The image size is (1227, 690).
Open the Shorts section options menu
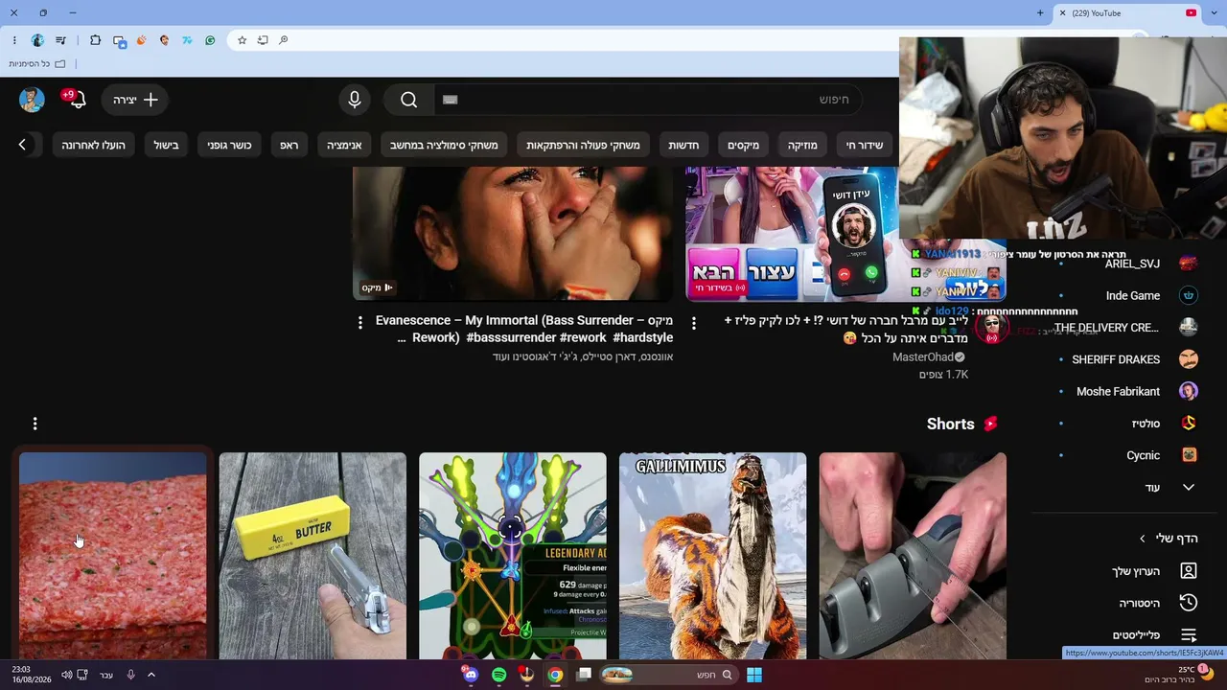tap(35, 424)
